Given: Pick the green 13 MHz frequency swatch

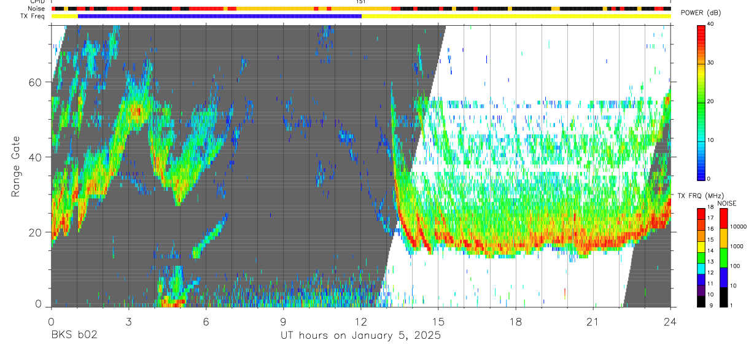Looking at the screenshot, I should click(701, 258).
